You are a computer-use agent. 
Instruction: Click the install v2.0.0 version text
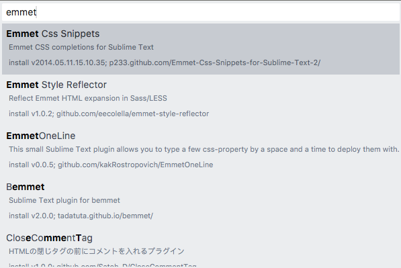pos(32,216)
